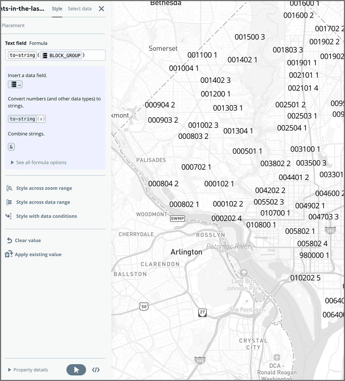Switch to the Style tab
345x381 pixels.
click(57, 8)
